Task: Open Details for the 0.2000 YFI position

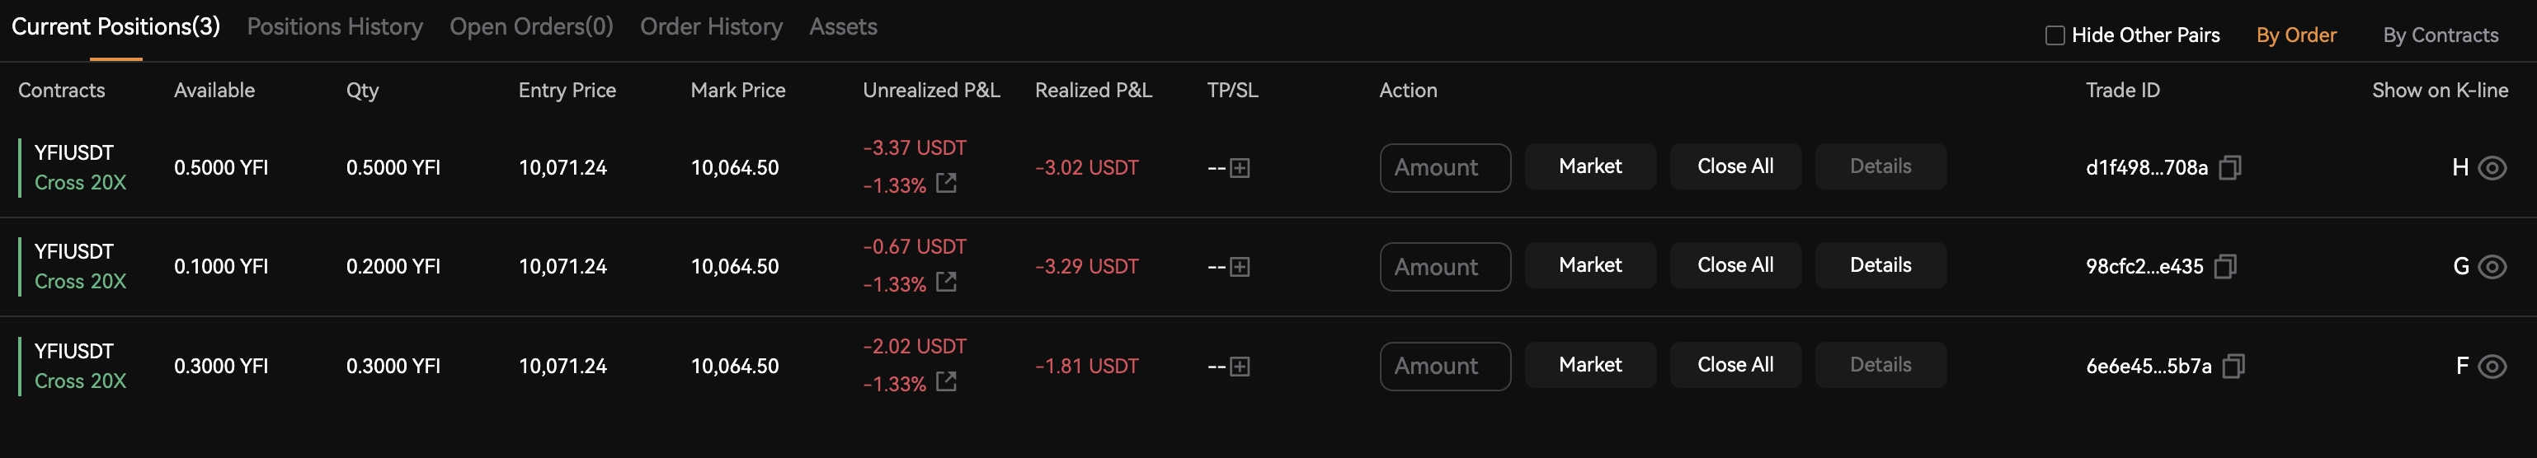Action: tap(1880, 265)
